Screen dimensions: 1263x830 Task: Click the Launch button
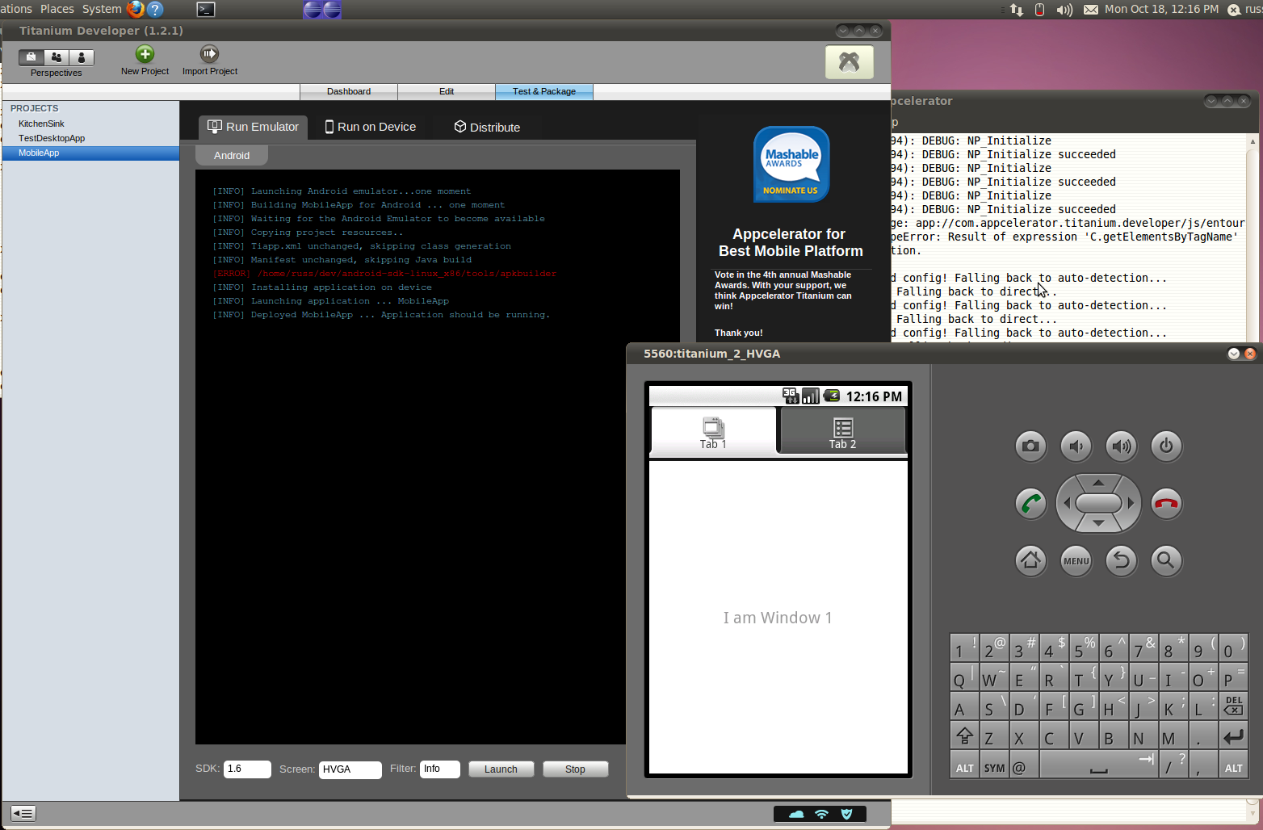click(x=501, y=769)
